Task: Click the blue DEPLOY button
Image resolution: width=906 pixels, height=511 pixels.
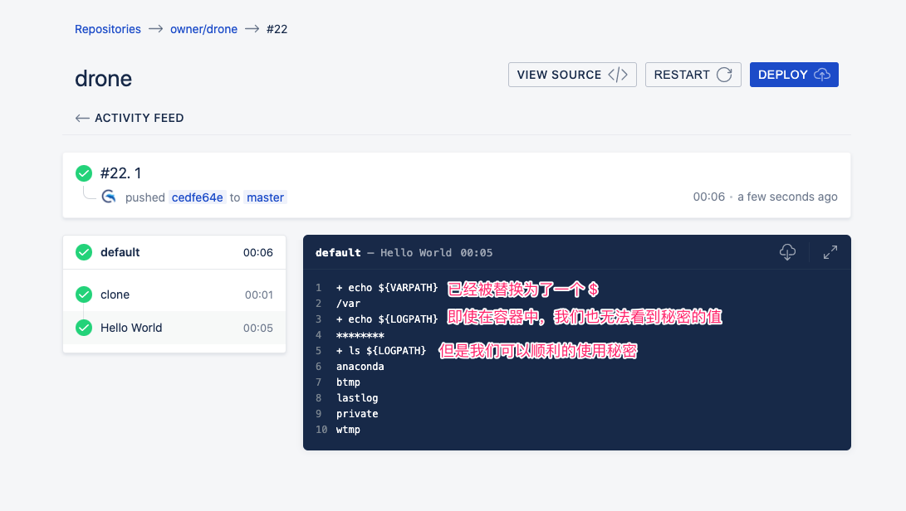Action: (794, 75)
